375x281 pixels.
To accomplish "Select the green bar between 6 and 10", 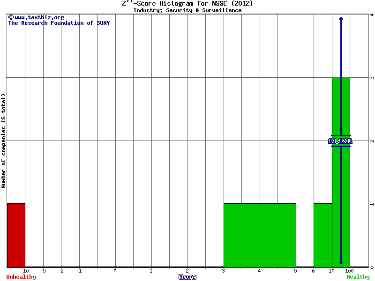I will coord(323,236).
